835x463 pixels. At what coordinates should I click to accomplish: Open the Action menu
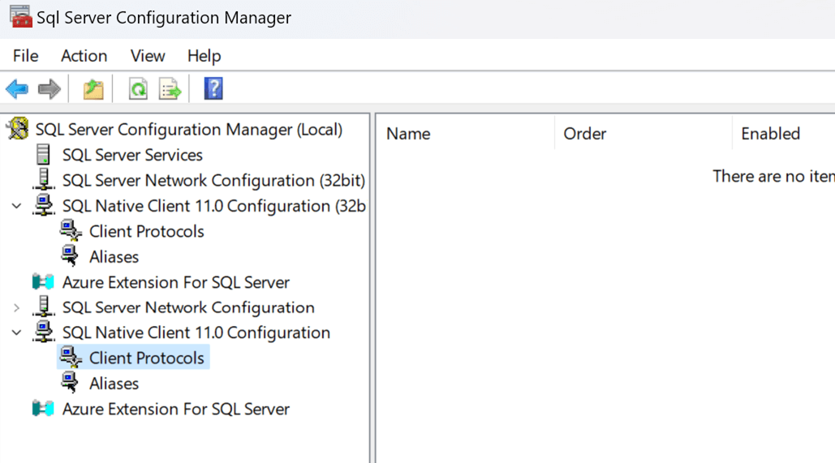click(84, 56)
